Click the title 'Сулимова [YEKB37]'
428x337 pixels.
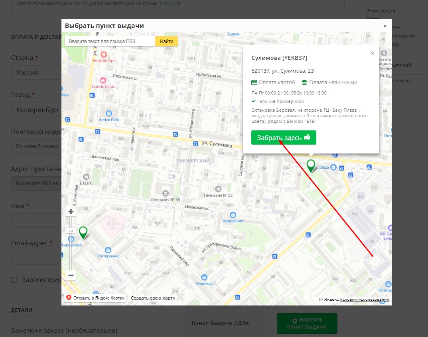point(279,58)
